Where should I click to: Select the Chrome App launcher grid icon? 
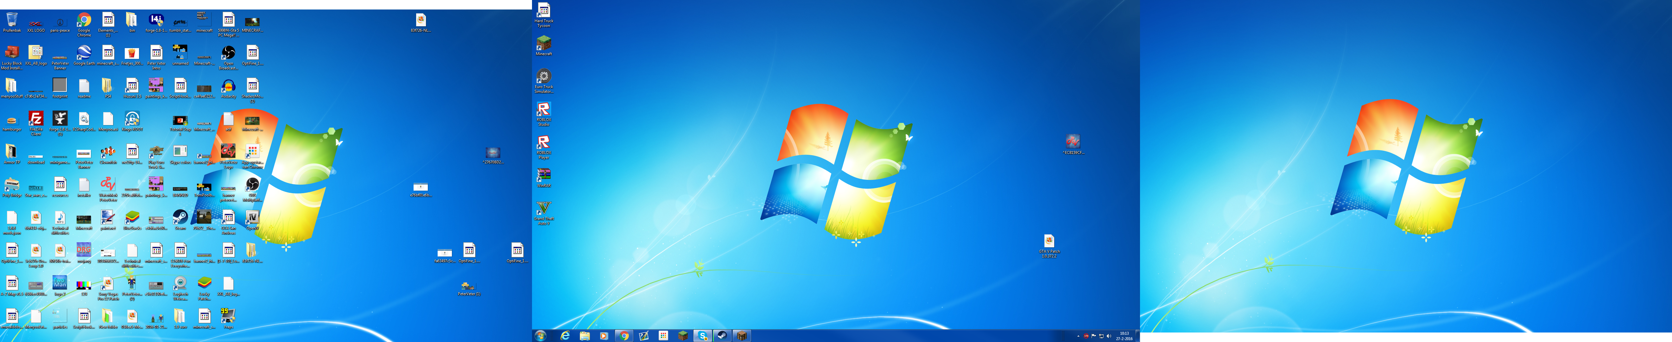(252, 156)
